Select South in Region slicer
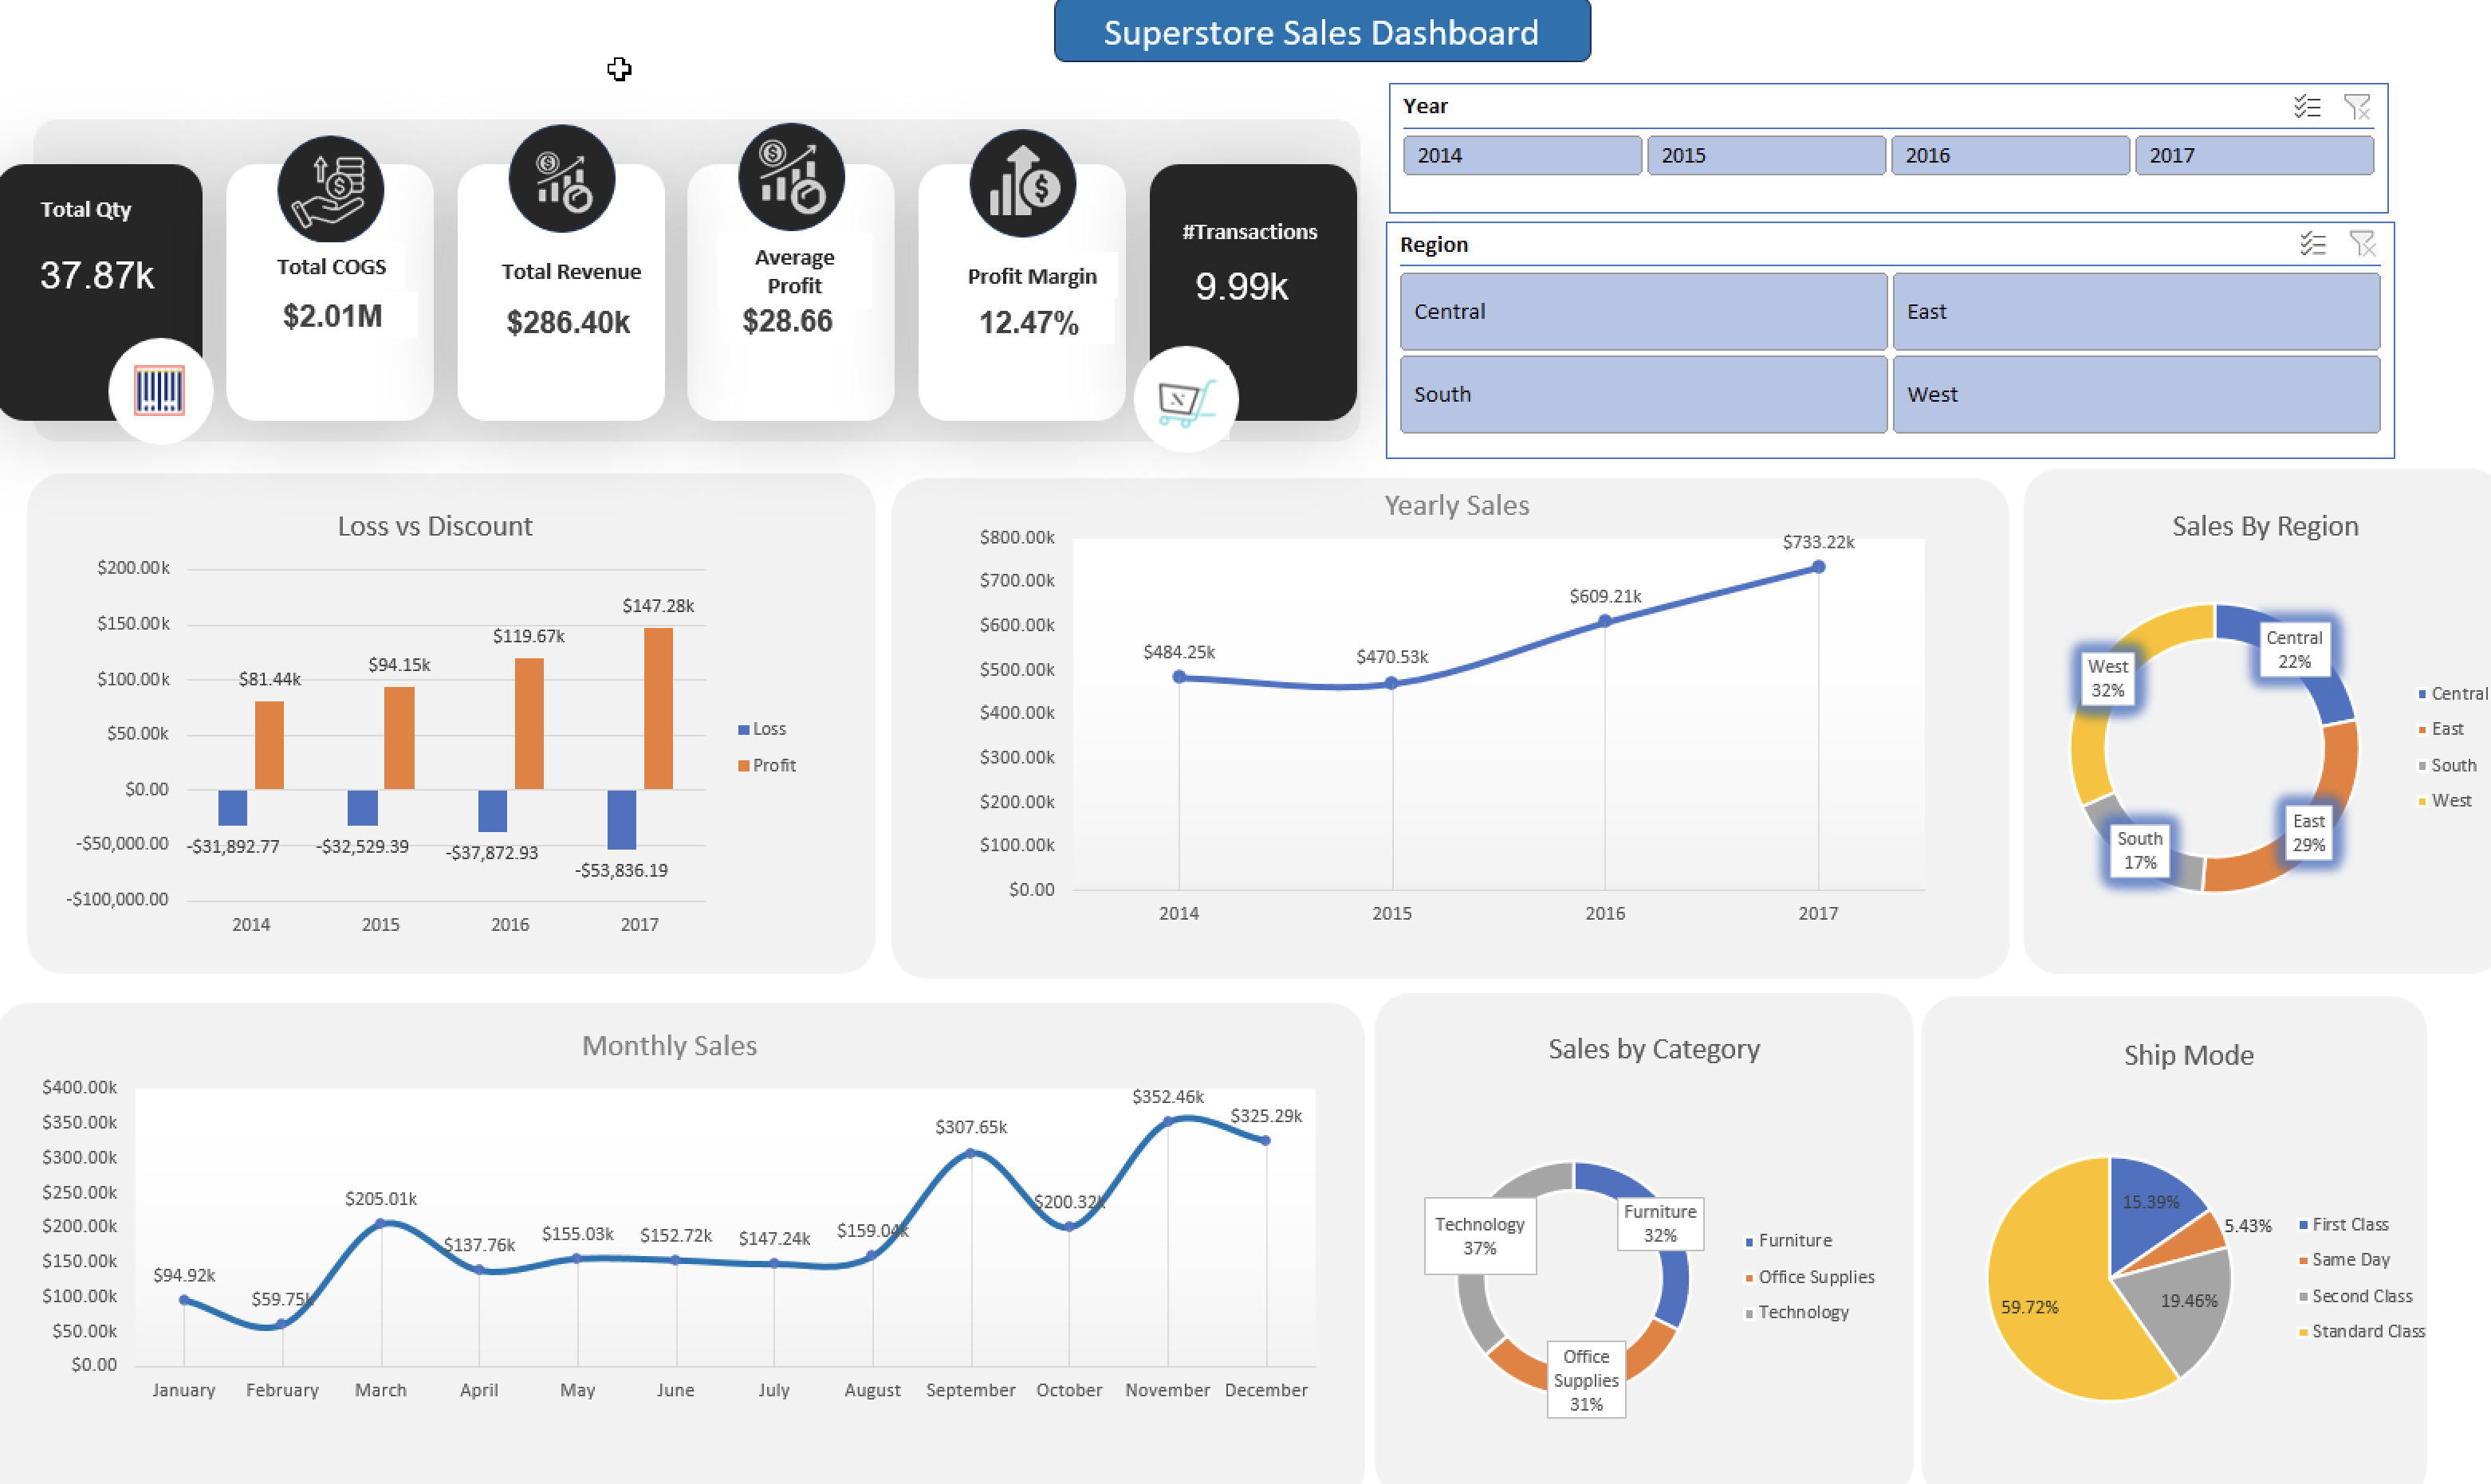The image size is (2491, 1484). click(1643, 395)
